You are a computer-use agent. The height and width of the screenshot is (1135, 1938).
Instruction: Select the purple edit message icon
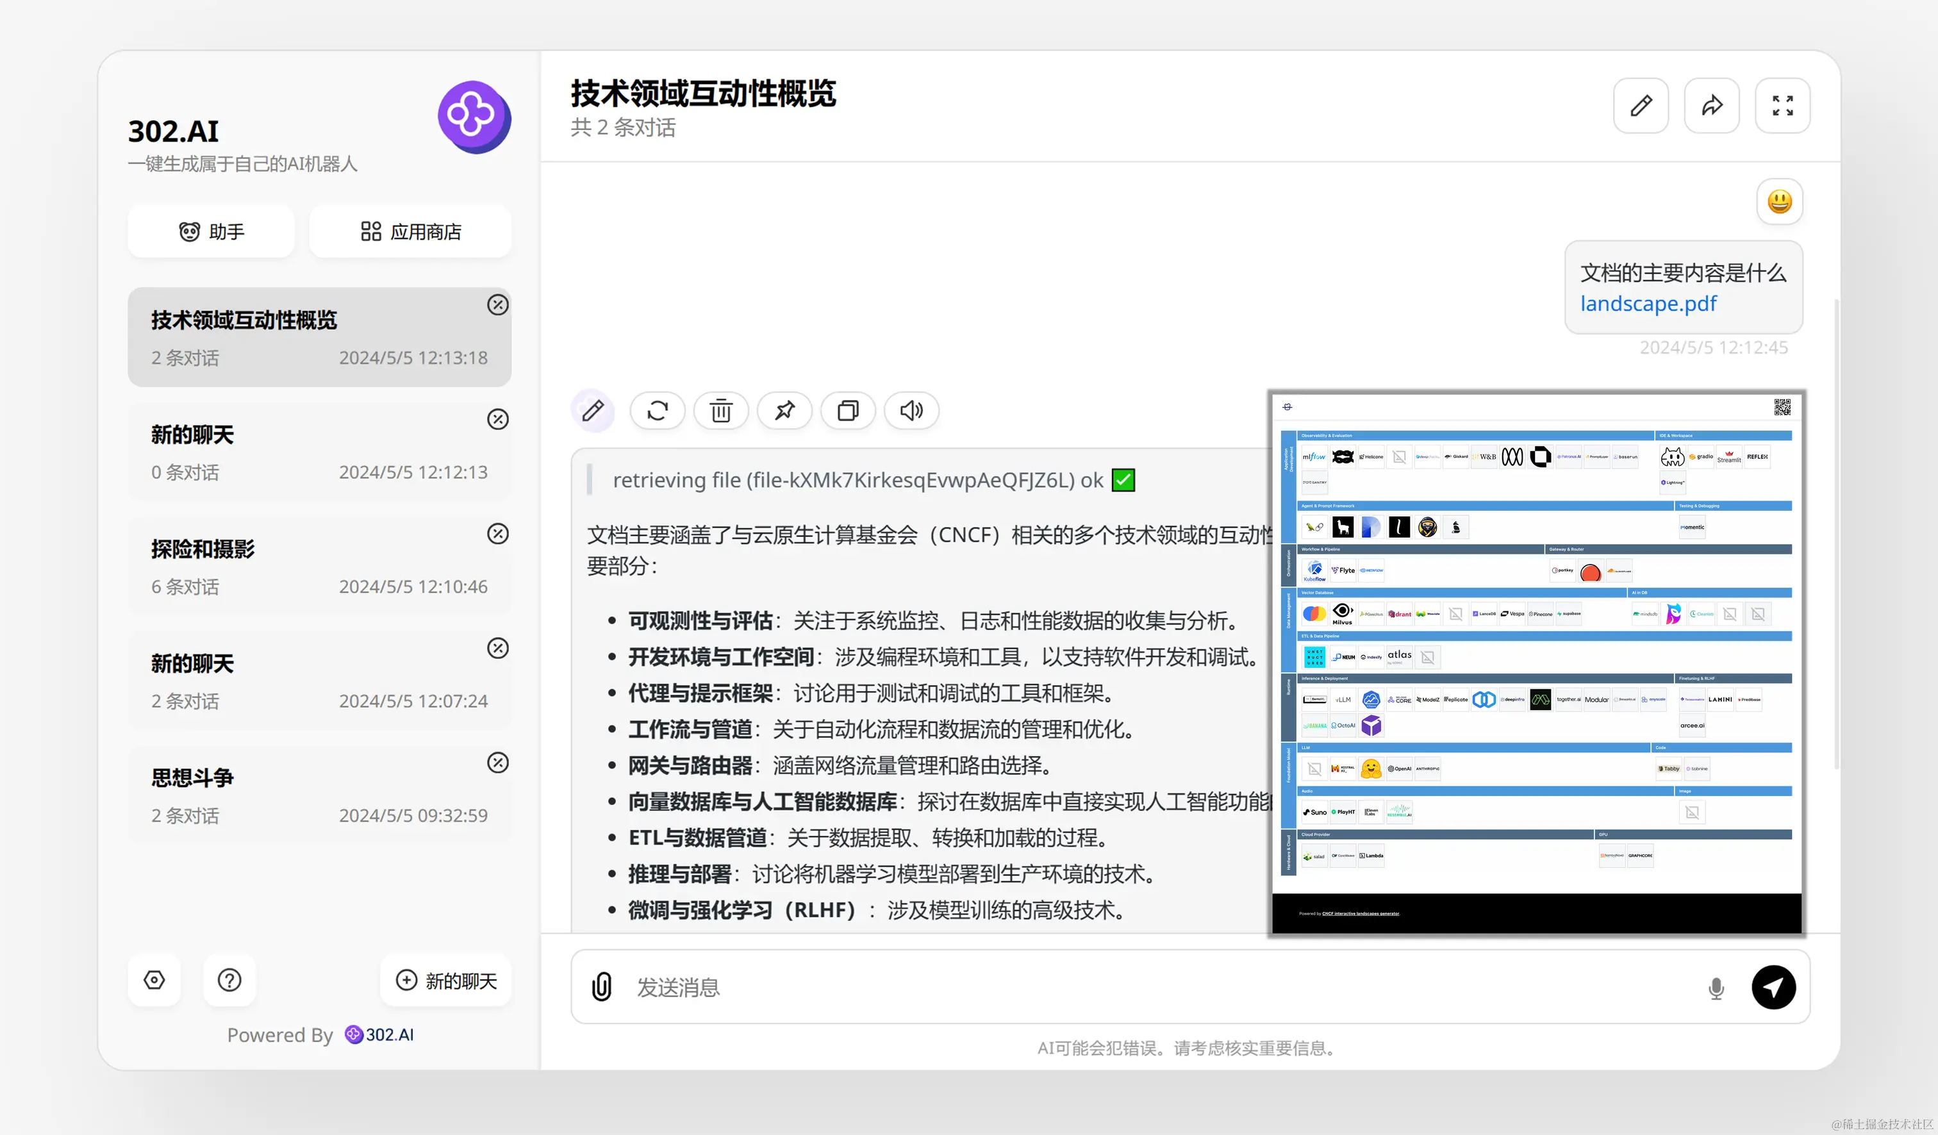[x=593, y=411]
